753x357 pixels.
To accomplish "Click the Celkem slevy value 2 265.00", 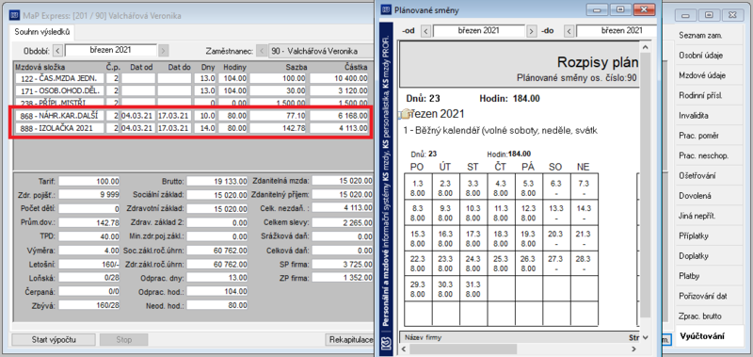I will [x=343, y=222].
